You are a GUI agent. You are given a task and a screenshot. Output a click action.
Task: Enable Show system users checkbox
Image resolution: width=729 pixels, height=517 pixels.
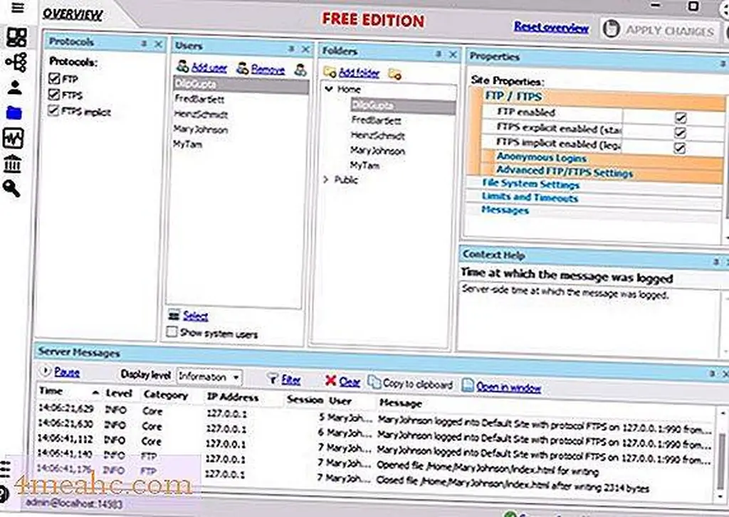172,332
